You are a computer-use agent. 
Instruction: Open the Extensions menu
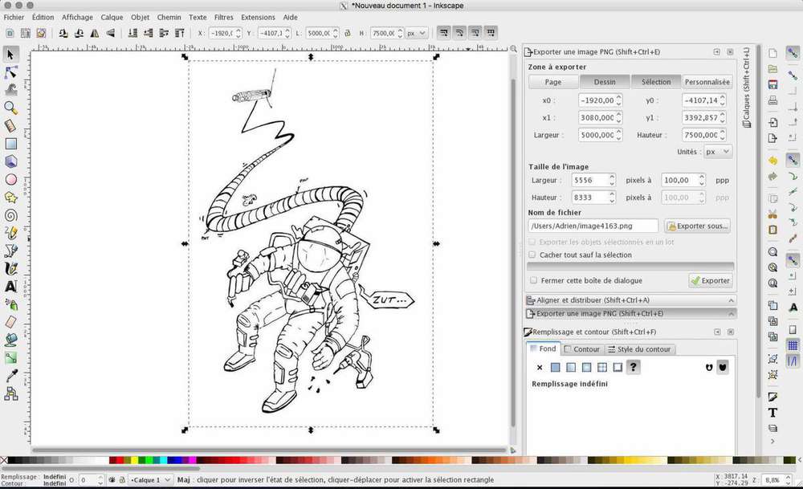point(258,18)
